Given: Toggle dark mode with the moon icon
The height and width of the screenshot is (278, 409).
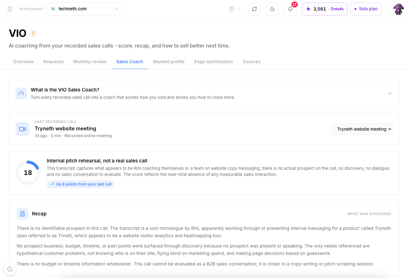Looking at the screenshot, I should click(272, 9).
